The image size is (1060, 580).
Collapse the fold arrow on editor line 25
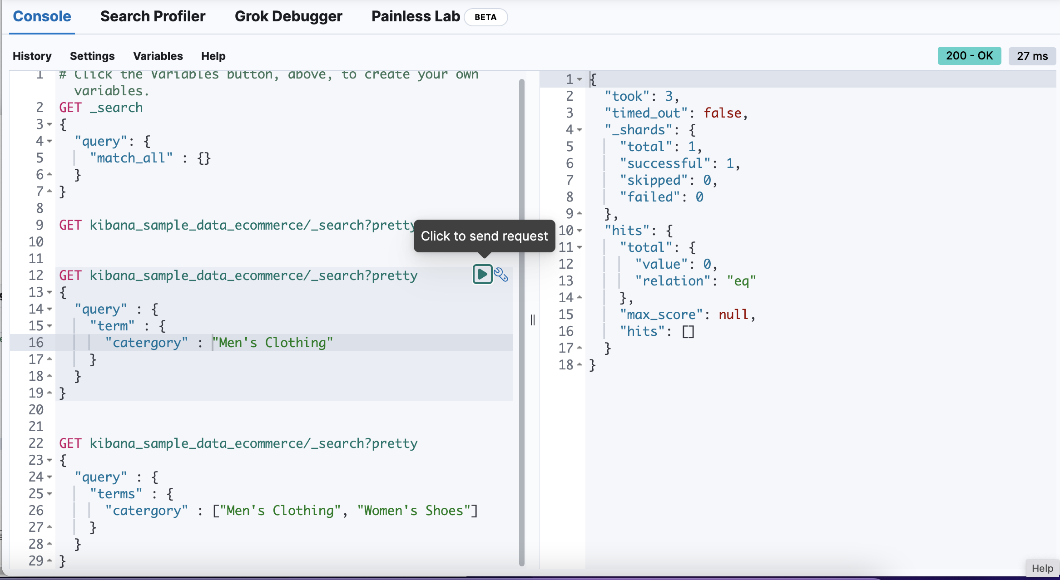point(50,494)
